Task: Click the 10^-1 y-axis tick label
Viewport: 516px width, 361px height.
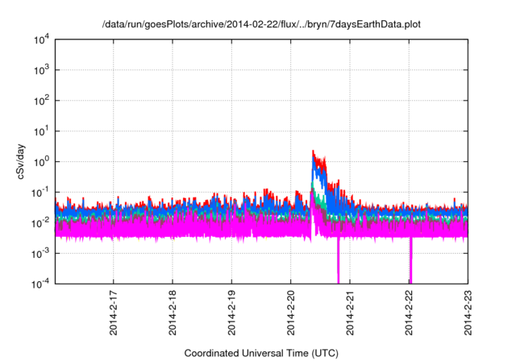Action: click(41, 193)
